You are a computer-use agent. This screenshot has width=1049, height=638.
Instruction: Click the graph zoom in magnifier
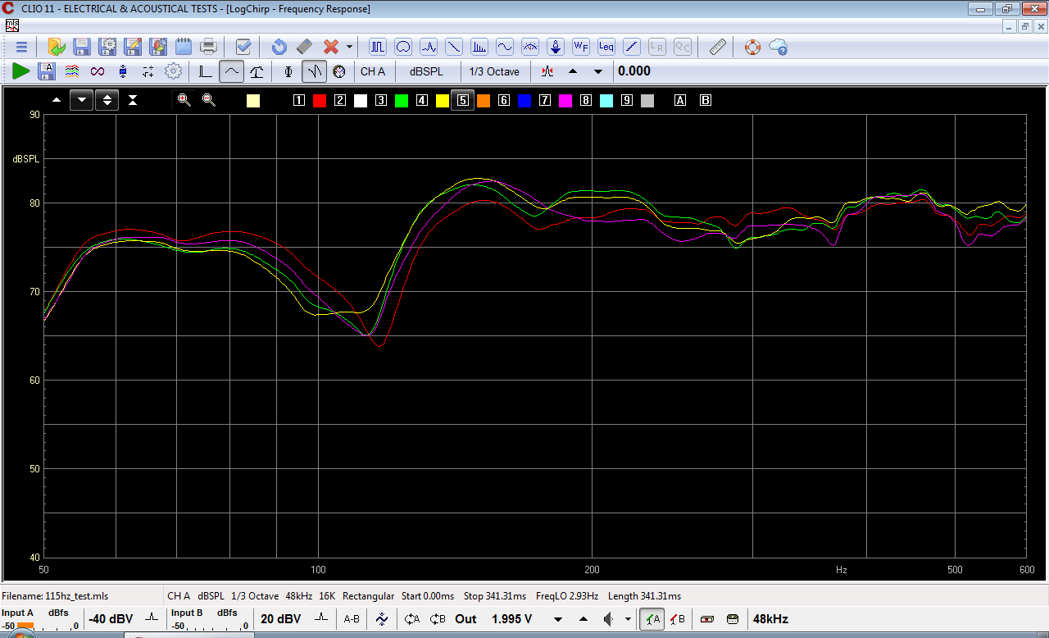[x=184, y=100]
